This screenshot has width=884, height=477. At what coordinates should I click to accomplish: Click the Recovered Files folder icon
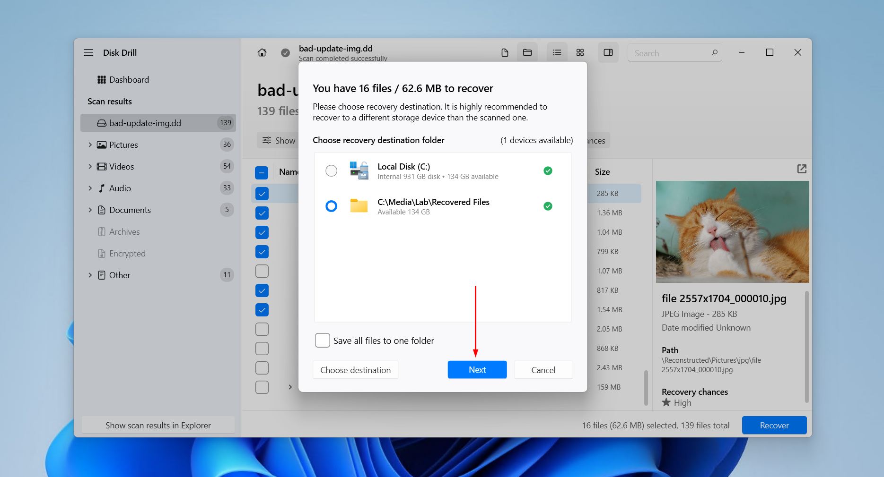pyautogui.click(x=359, y=206)
